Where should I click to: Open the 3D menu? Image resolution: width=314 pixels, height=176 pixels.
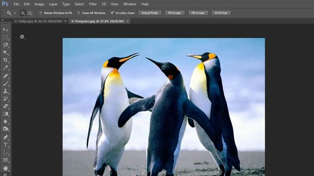click(x=104, y=4)
